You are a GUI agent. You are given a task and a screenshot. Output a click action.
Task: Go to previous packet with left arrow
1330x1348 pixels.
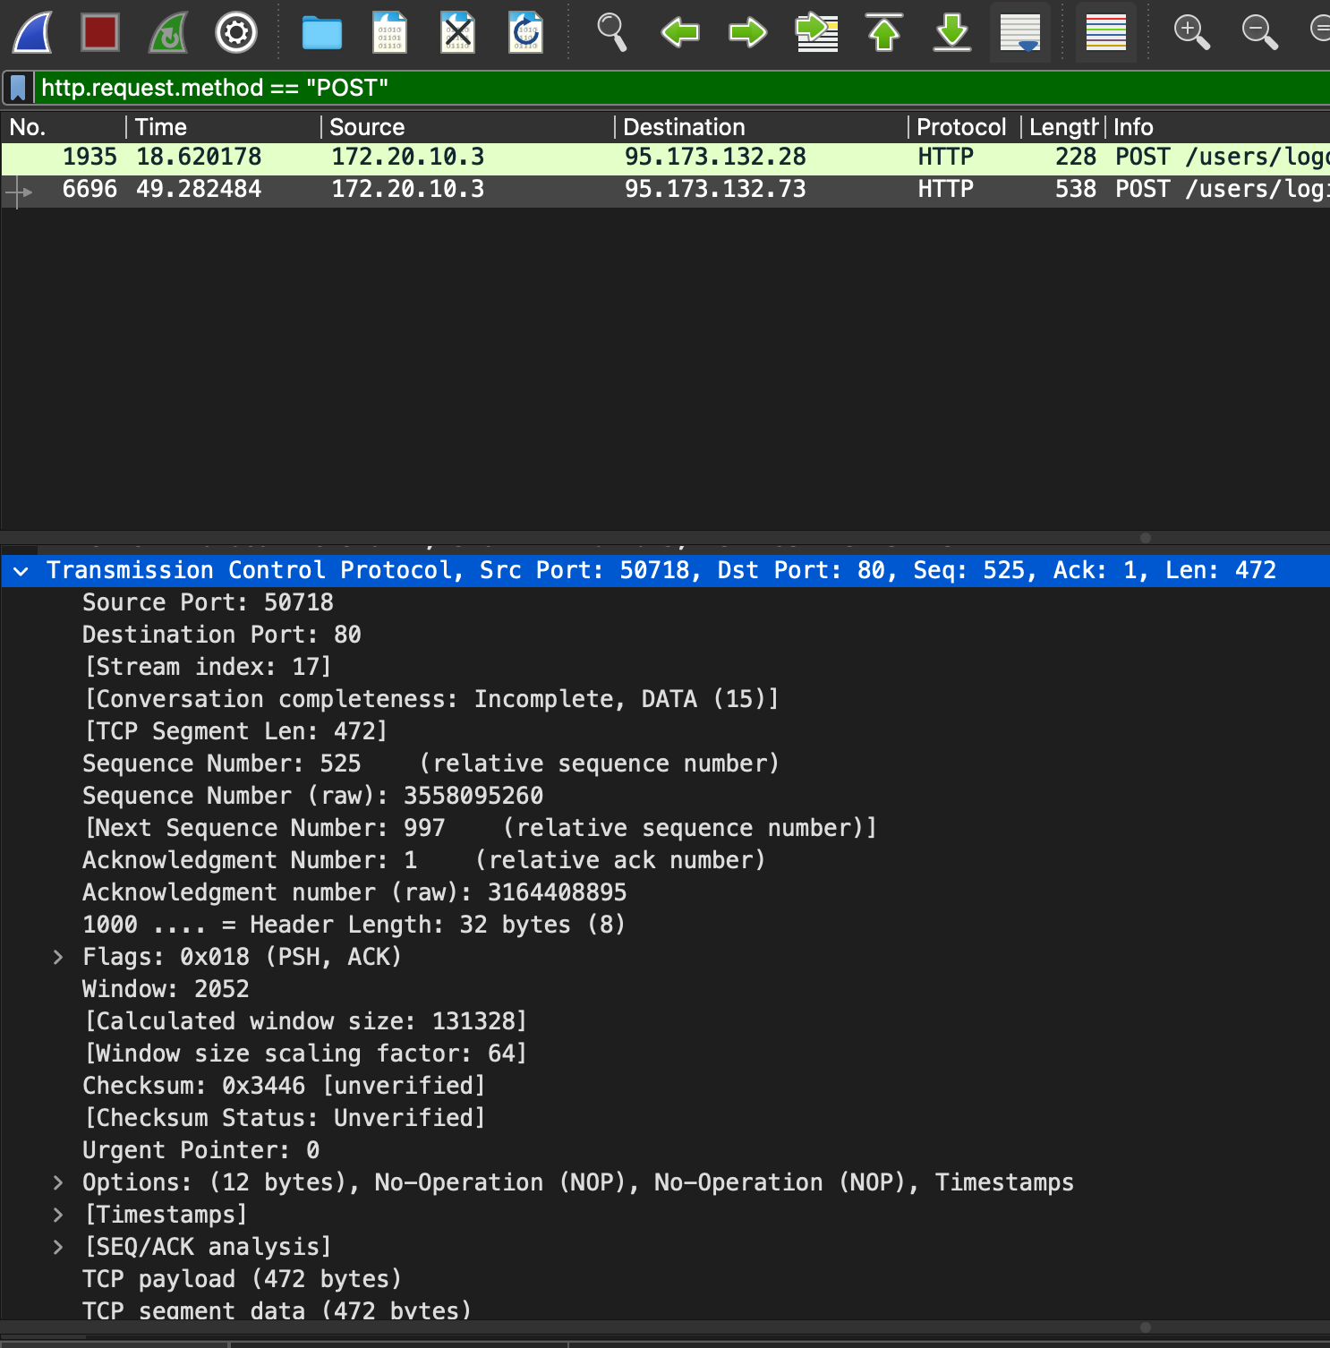click(x=680, y=32)
